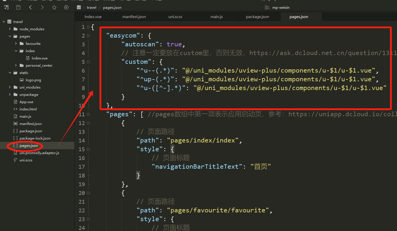
Task: Click the star bookmark icon
Action: 54,7
